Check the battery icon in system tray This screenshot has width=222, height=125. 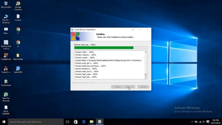[x=196, y=122]
